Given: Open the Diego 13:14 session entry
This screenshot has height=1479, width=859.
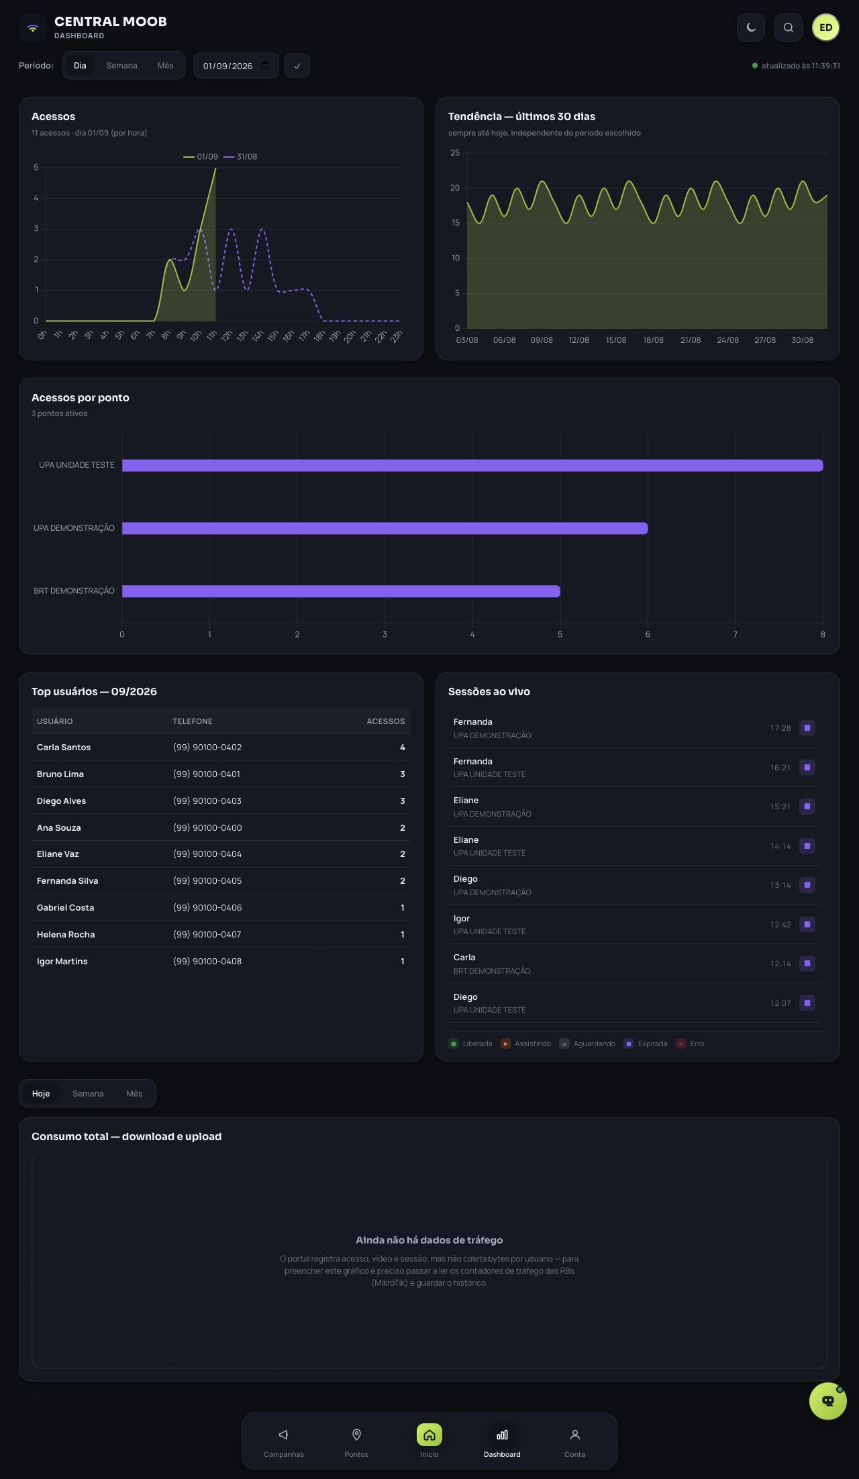Looking at the screenshot, I should pyautogui.click(x=634, y=885).
